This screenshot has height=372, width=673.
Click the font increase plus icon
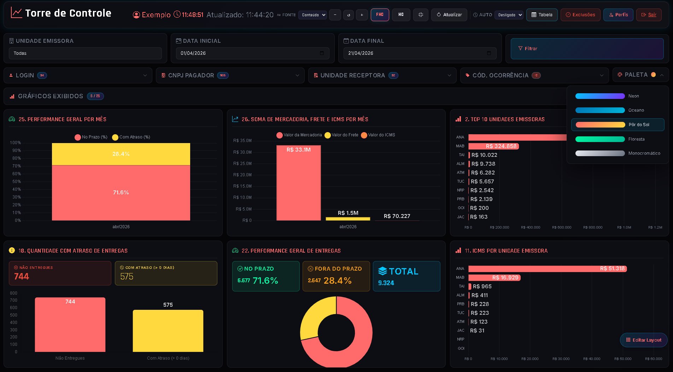362,15
